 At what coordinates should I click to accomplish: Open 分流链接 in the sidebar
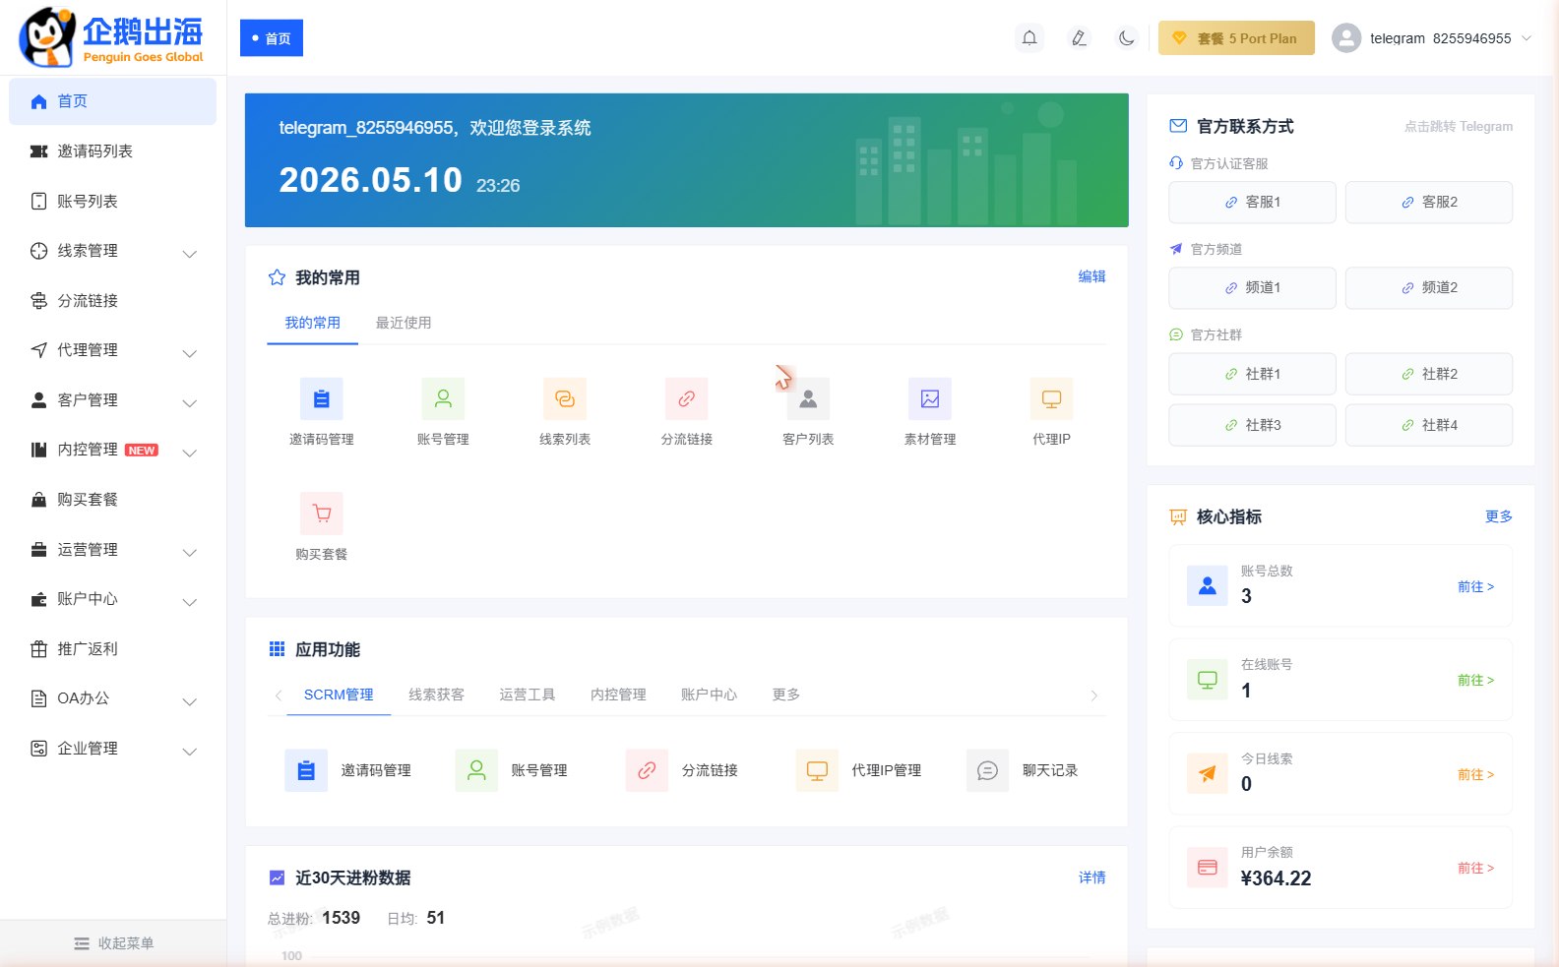tap(112, 301)
